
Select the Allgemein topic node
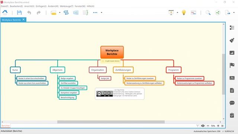coord(58,70)
